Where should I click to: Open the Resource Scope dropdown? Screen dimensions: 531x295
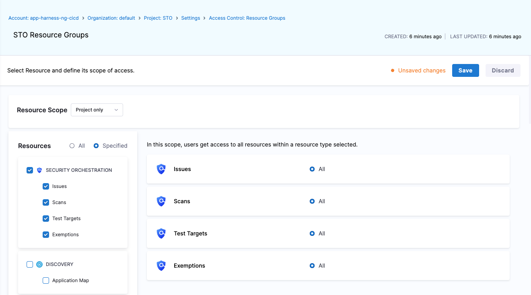(x=97, y=110)
